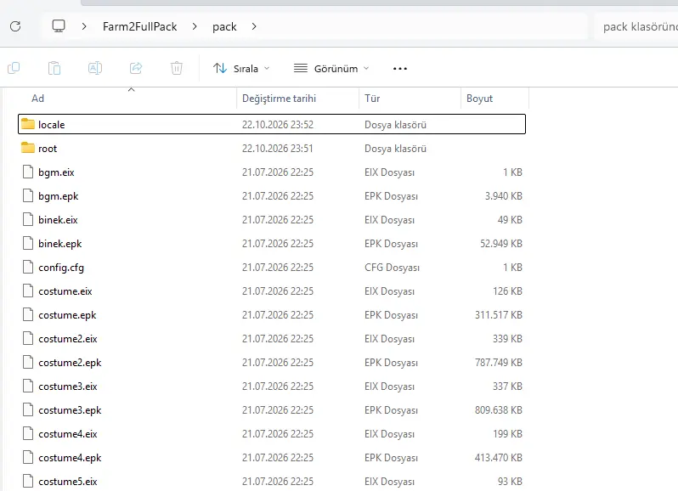
Task: Select the file name locale
Action: tap(52, 125)
